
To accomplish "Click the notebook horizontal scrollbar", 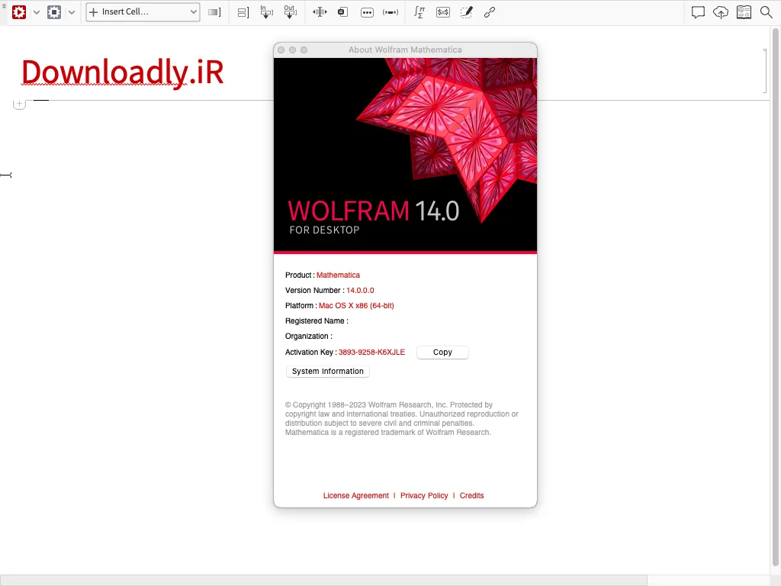I will coord(323,580).
